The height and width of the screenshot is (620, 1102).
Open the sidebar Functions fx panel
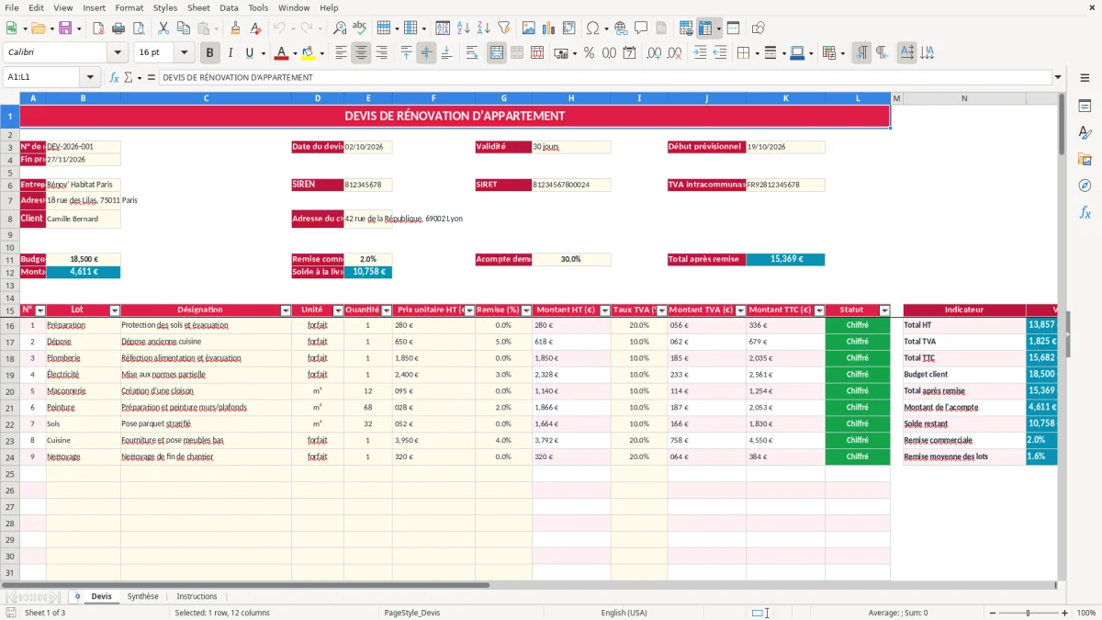(x=1085, y=212)
